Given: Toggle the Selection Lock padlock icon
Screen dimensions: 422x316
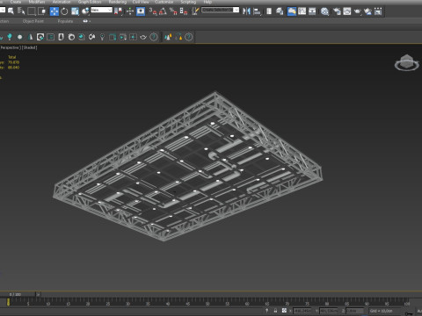Looking at the screenshot, I should (275, 311).
